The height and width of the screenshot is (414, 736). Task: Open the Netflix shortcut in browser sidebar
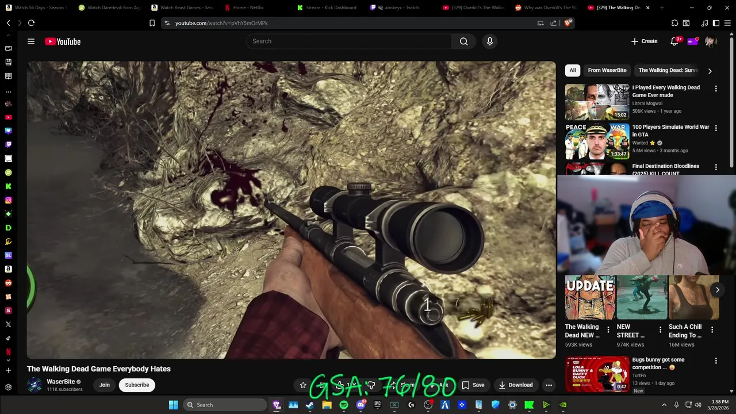click(x=8, y=352)
